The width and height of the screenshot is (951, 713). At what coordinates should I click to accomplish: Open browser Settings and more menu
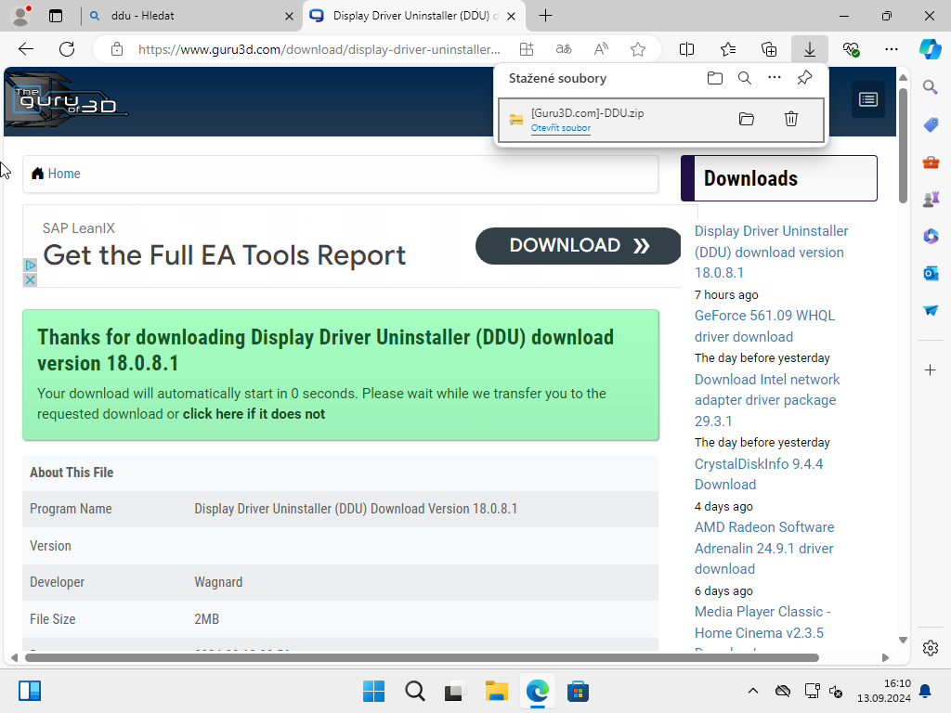tap(892, 49)
